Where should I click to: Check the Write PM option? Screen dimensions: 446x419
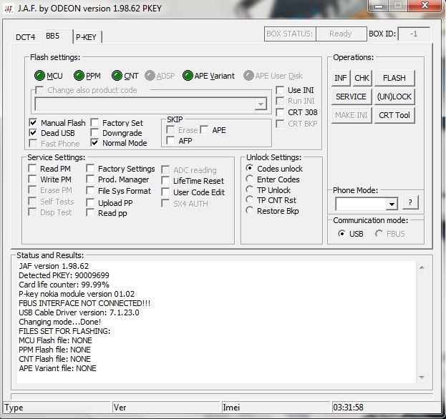click(32, 179)
